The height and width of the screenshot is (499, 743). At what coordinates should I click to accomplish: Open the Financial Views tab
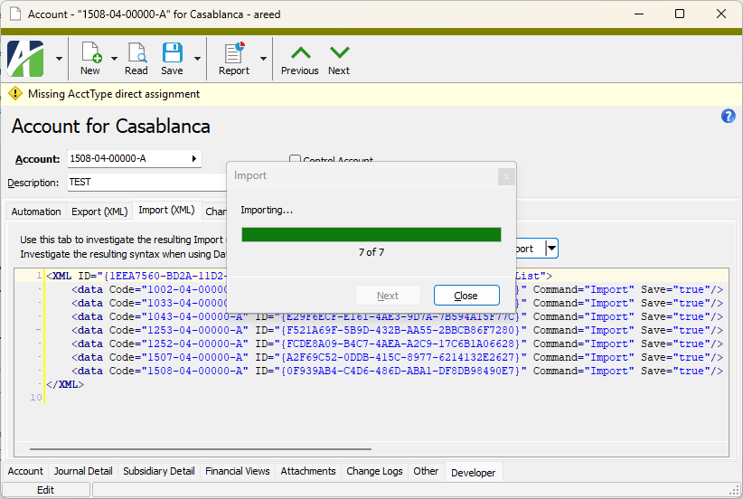(238, 471)
